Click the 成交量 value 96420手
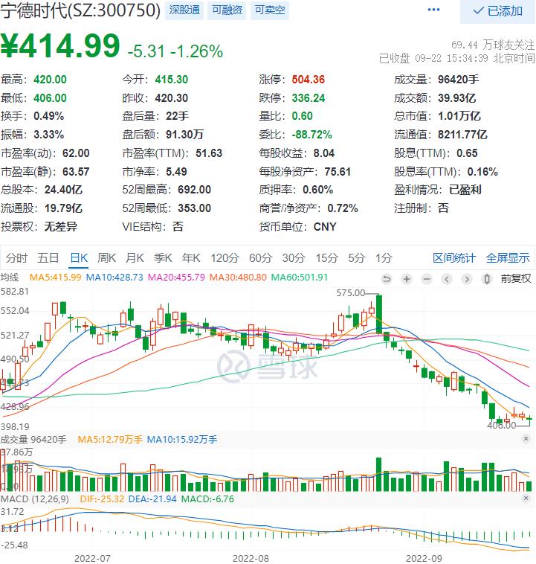536x564 pixels. pos(459,80)
